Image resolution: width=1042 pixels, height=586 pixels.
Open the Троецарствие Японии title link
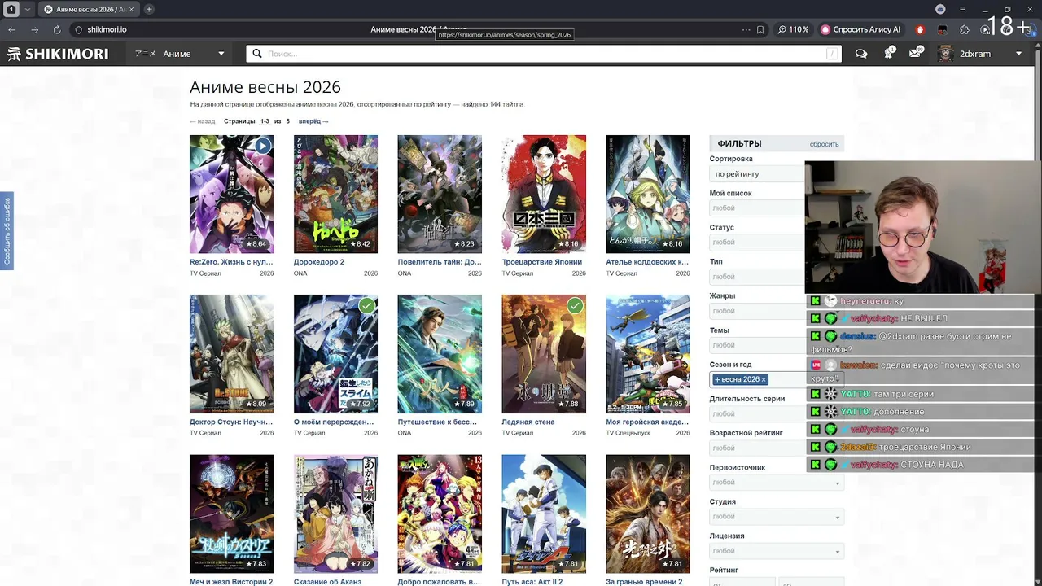point(542,262)
